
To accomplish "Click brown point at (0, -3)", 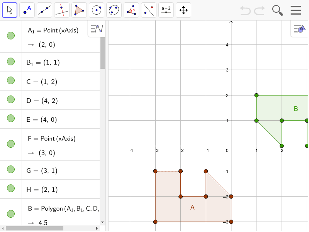I will [x=231, y=222].
